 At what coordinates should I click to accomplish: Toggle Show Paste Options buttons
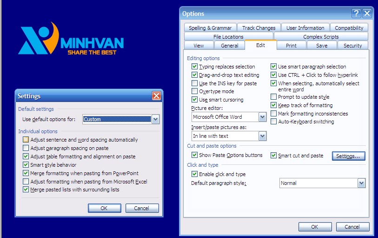(x=194, y=155)
